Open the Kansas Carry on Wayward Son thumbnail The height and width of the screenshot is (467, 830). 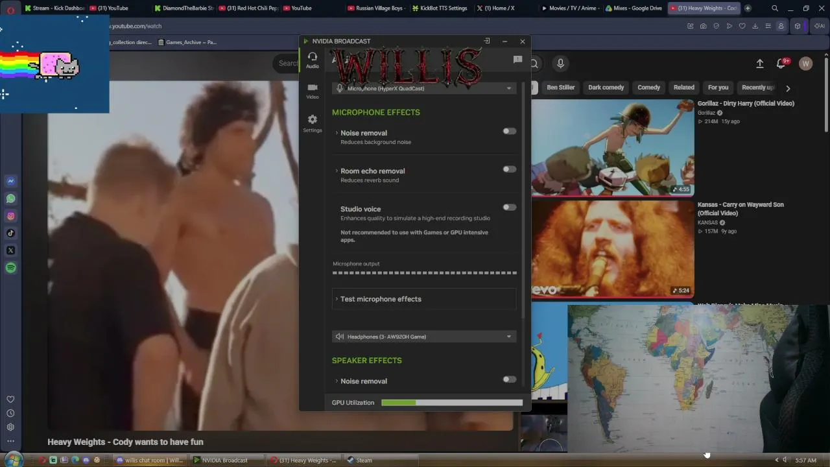tap(613, 248)
